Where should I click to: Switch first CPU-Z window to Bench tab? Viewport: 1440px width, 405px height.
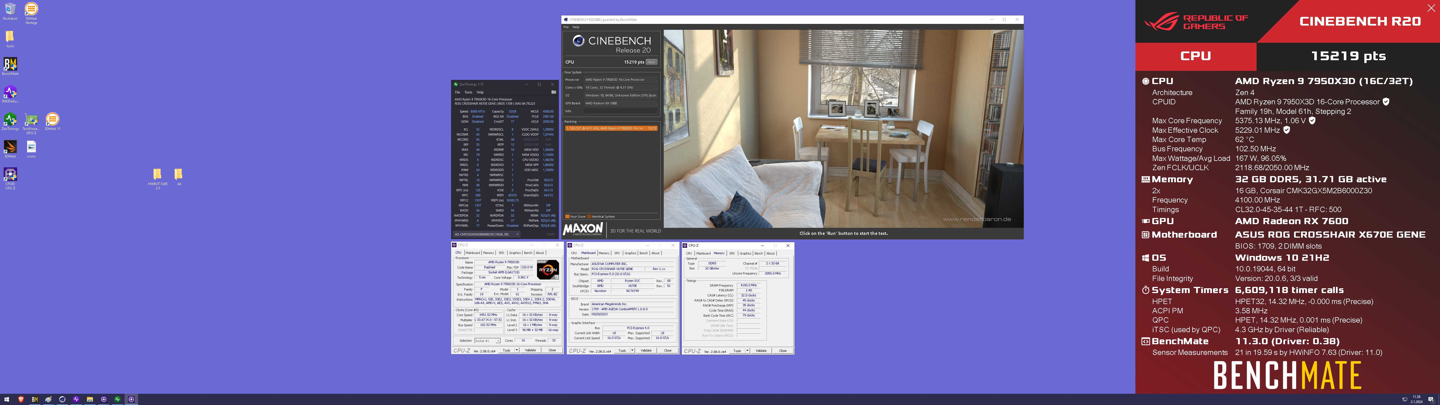[x=528, y=253]
